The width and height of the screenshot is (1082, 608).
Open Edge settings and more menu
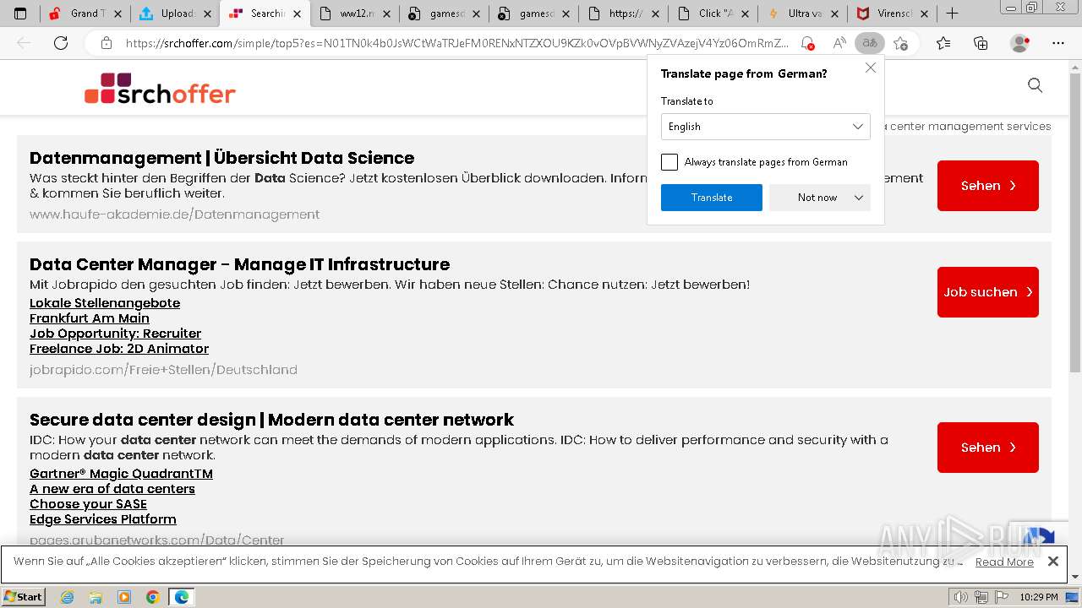(x=1058, y=43)
